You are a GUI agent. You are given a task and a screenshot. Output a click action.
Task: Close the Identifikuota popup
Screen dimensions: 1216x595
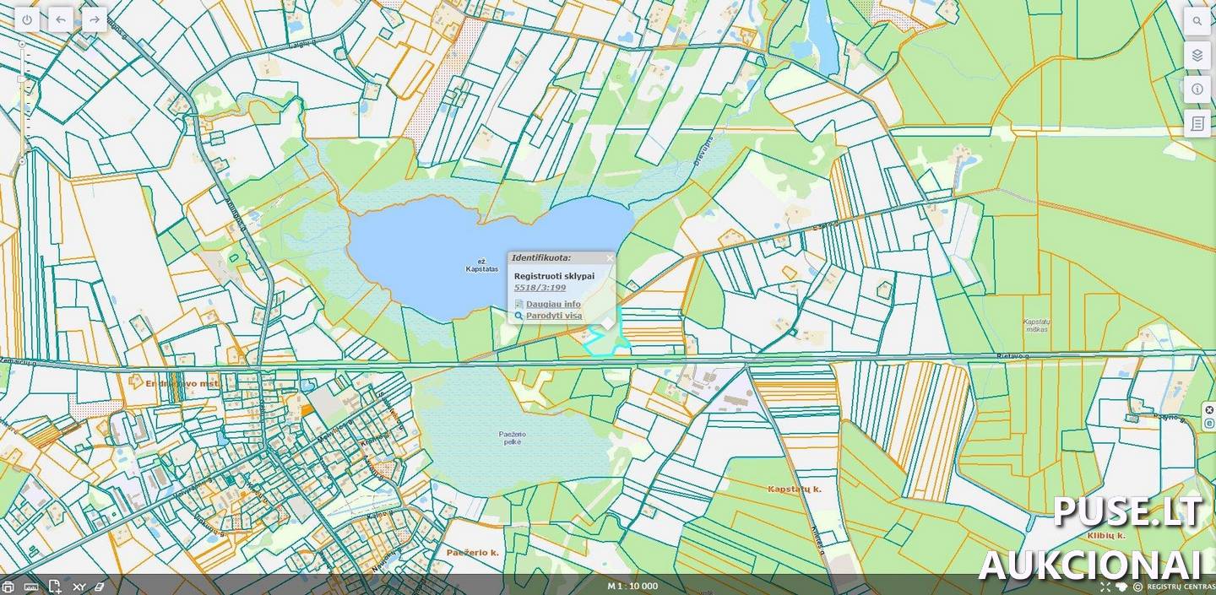pos(610,258)
